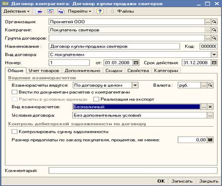Enable Контролировать сумму задолженности checkbox

[14, 132]
